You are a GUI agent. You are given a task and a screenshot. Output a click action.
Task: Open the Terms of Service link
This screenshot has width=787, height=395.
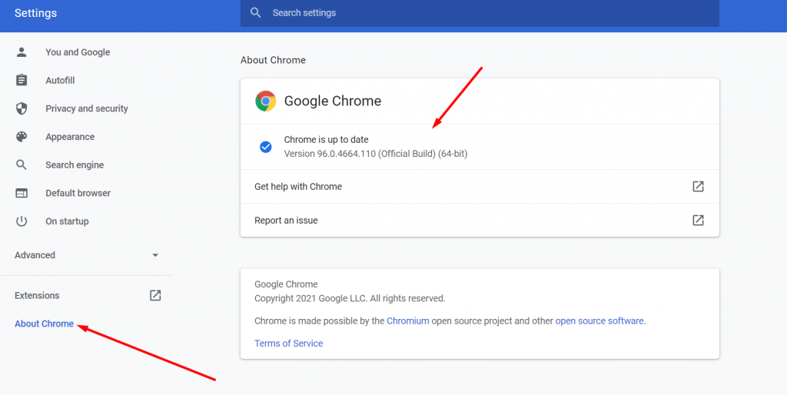pyautogui.click(x=288, y=344)
